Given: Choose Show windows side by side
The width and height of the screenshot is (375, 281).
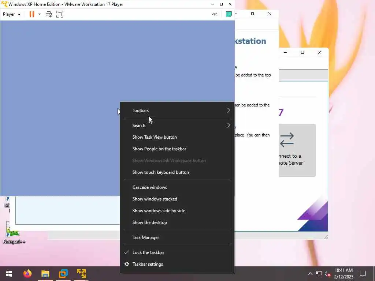Looking at the screenshot, I should (177, 211).
